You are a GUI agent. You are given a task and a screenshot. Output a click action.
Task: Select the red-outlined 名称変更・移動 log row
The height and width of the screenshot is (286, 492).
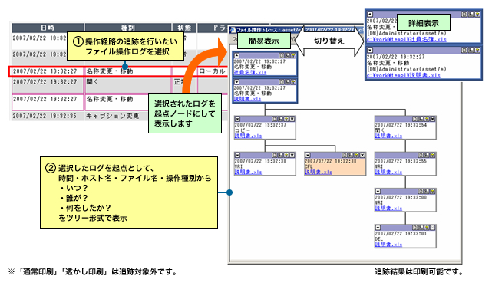(119, 71)
